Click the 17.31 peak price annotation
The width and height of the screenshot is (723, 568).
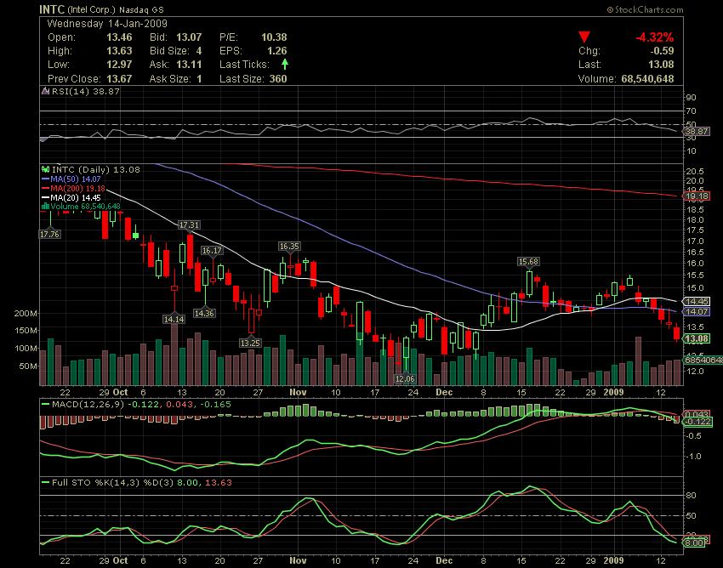(189, 225)
